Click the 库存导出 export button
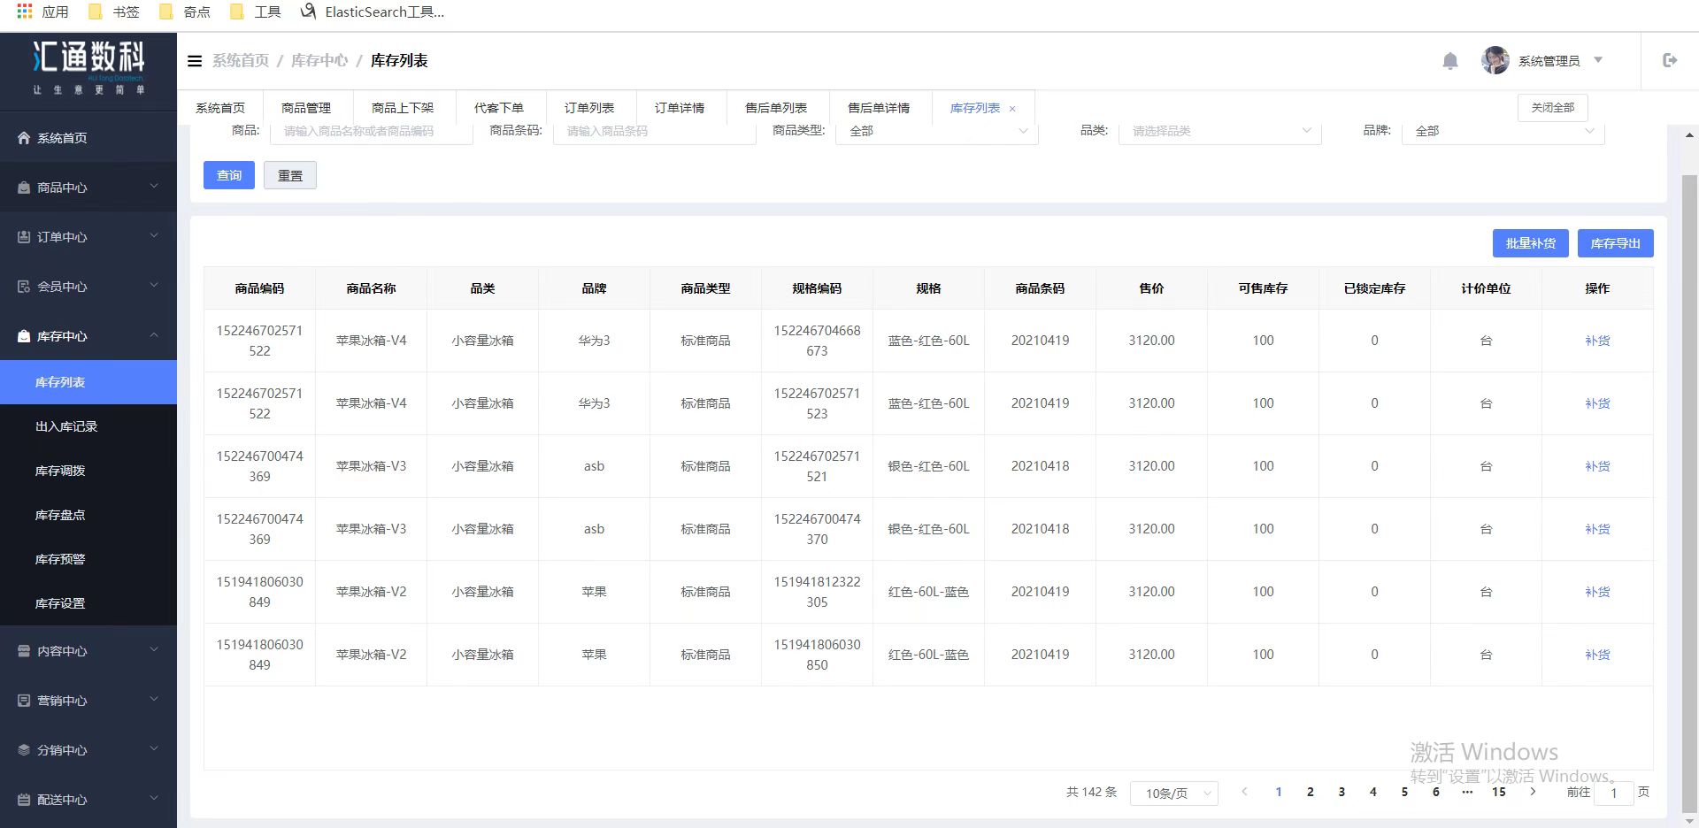 [x=1616, y=243]
